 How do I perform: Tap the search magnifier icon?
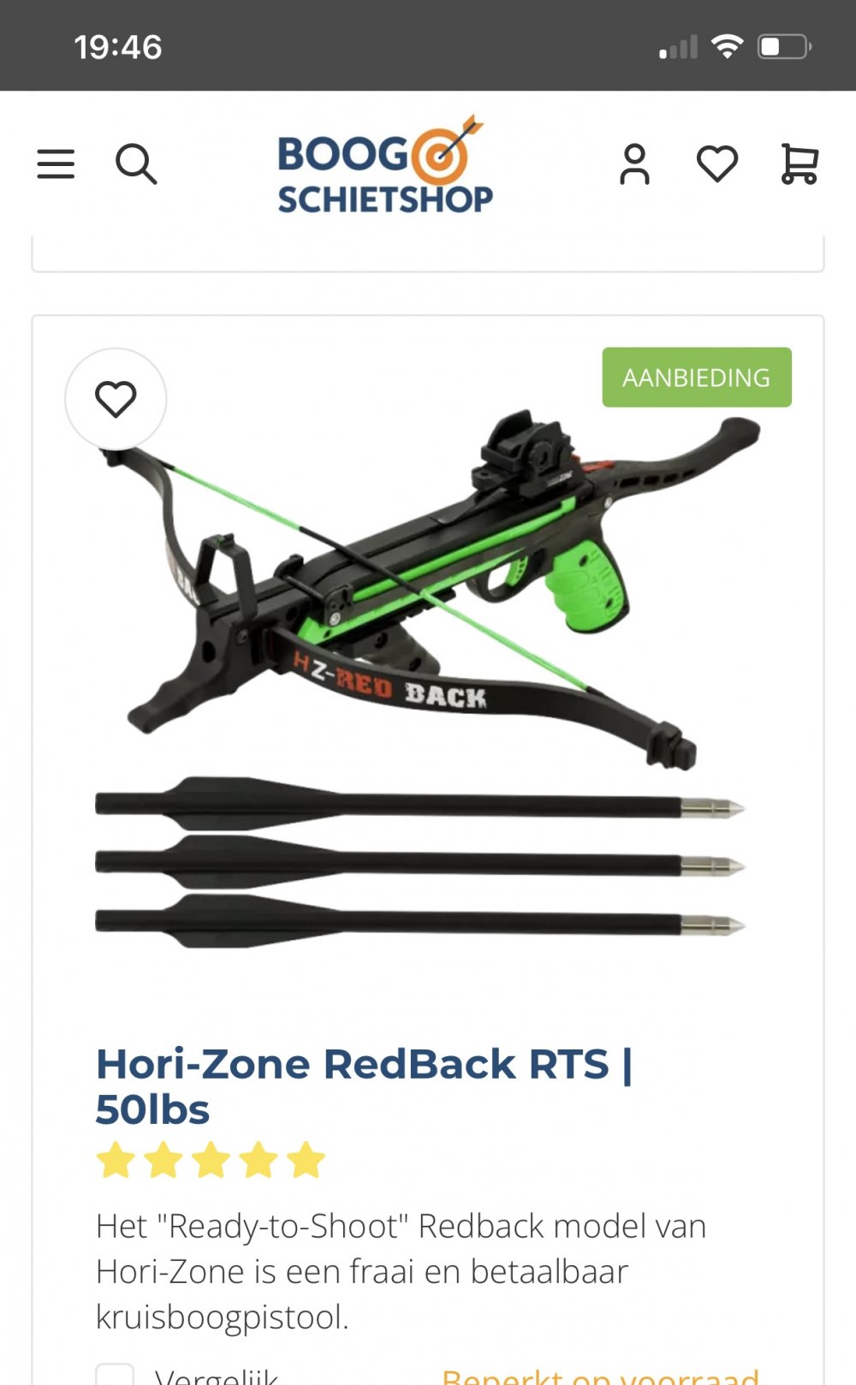tap(136, 163)
